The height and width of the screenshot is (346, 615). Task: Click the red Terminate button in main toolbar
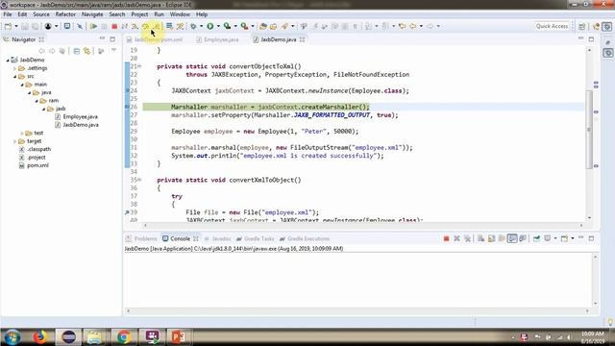[x=114, y=26]
